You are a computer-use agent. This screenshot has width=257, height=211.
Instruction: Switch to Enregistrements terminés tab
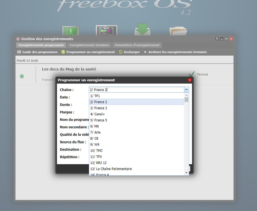click(89, 45)
